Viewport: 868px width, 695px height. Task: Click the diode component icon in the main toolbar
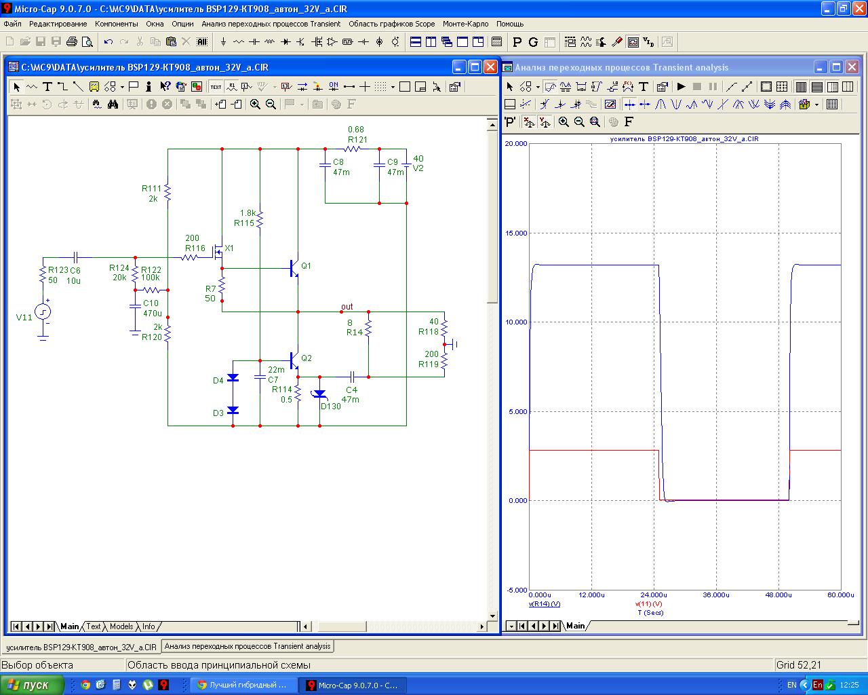pos(285,42)
